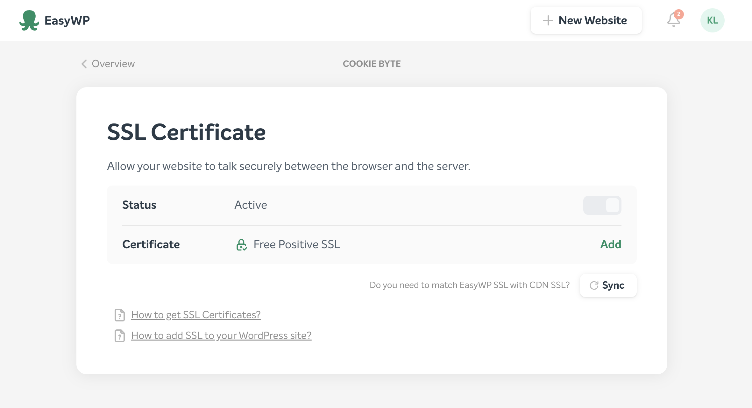752x408 pixels.
Task: Click the plus icon in New Website
Action: tap(548, 20)
